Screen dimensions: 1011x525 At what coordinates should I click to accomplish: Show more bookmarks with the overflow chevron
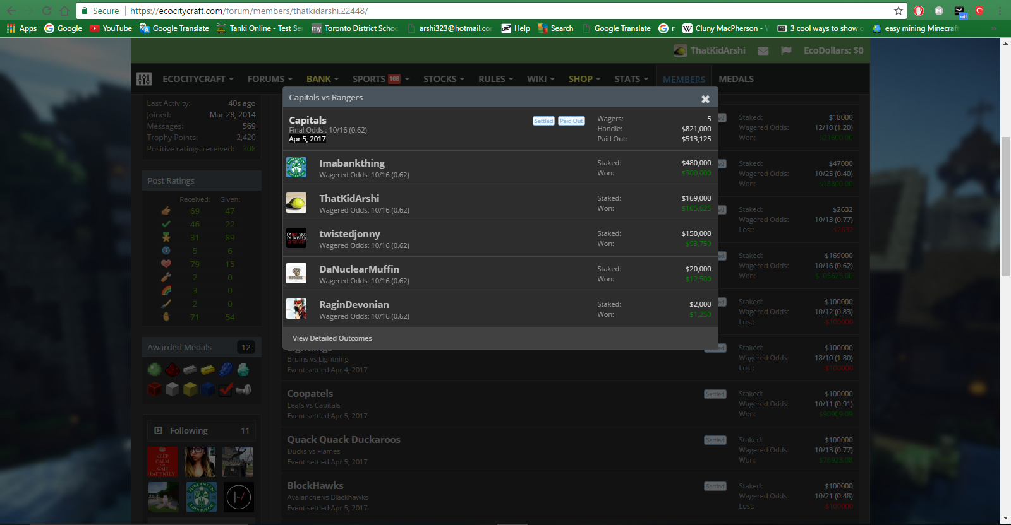coord(994,28)
